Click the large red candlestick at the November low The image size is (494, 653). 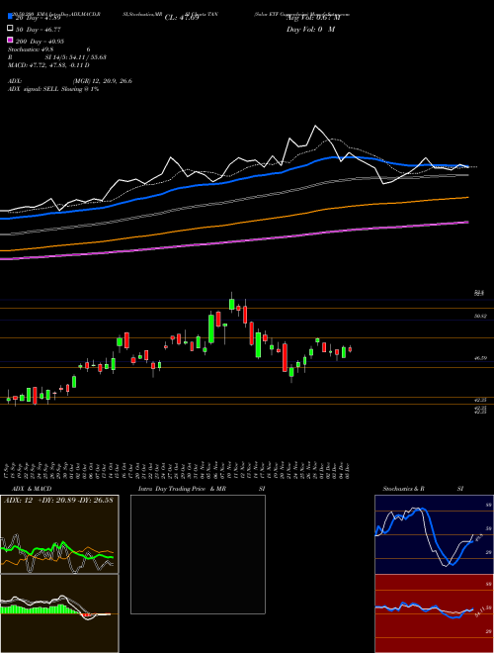click(x=285, y=357)
